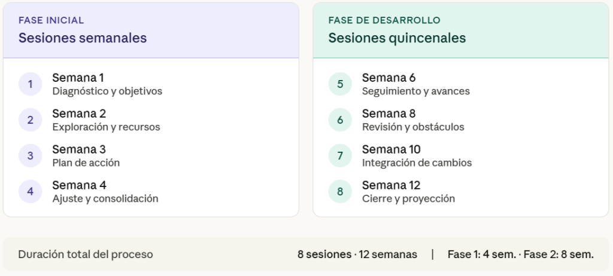
Task: Select the number 4 circle badge
Action: point(30,192)
